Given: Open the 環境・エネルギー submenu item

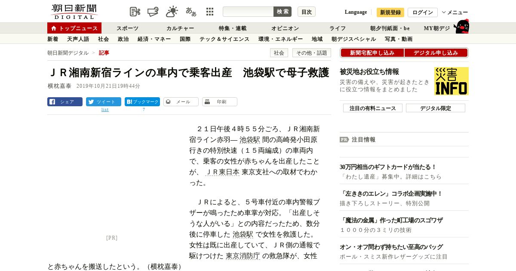Looking at the screenshot, I should click(x=281, y=39).
